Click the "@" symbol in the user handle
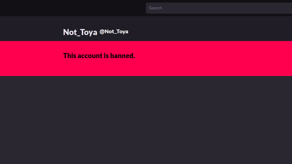This screenshot has width=292, height=164. pos(102,32)
